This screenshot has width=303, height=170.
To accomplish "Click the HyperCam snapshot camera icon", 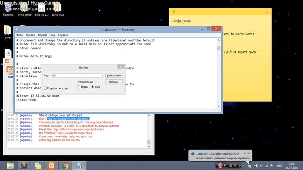I will click(x=231, y=166).
